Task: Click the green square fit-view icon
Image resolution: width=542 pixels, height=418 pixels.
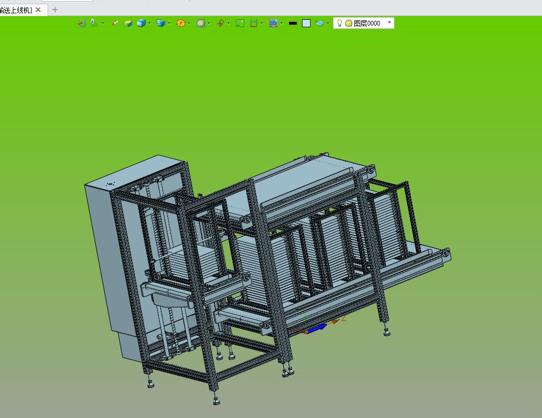Action: [x=240, y=23]
